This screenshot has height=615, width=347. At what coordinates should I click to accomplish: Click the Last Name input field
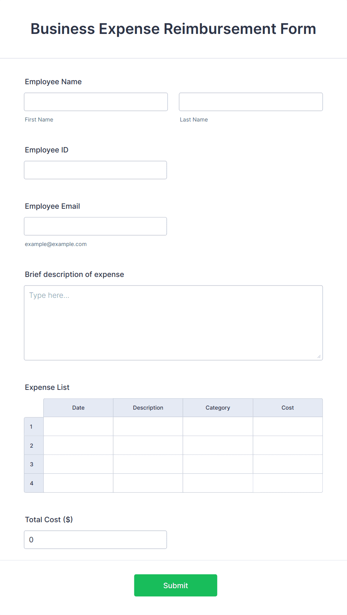(250, 101)
